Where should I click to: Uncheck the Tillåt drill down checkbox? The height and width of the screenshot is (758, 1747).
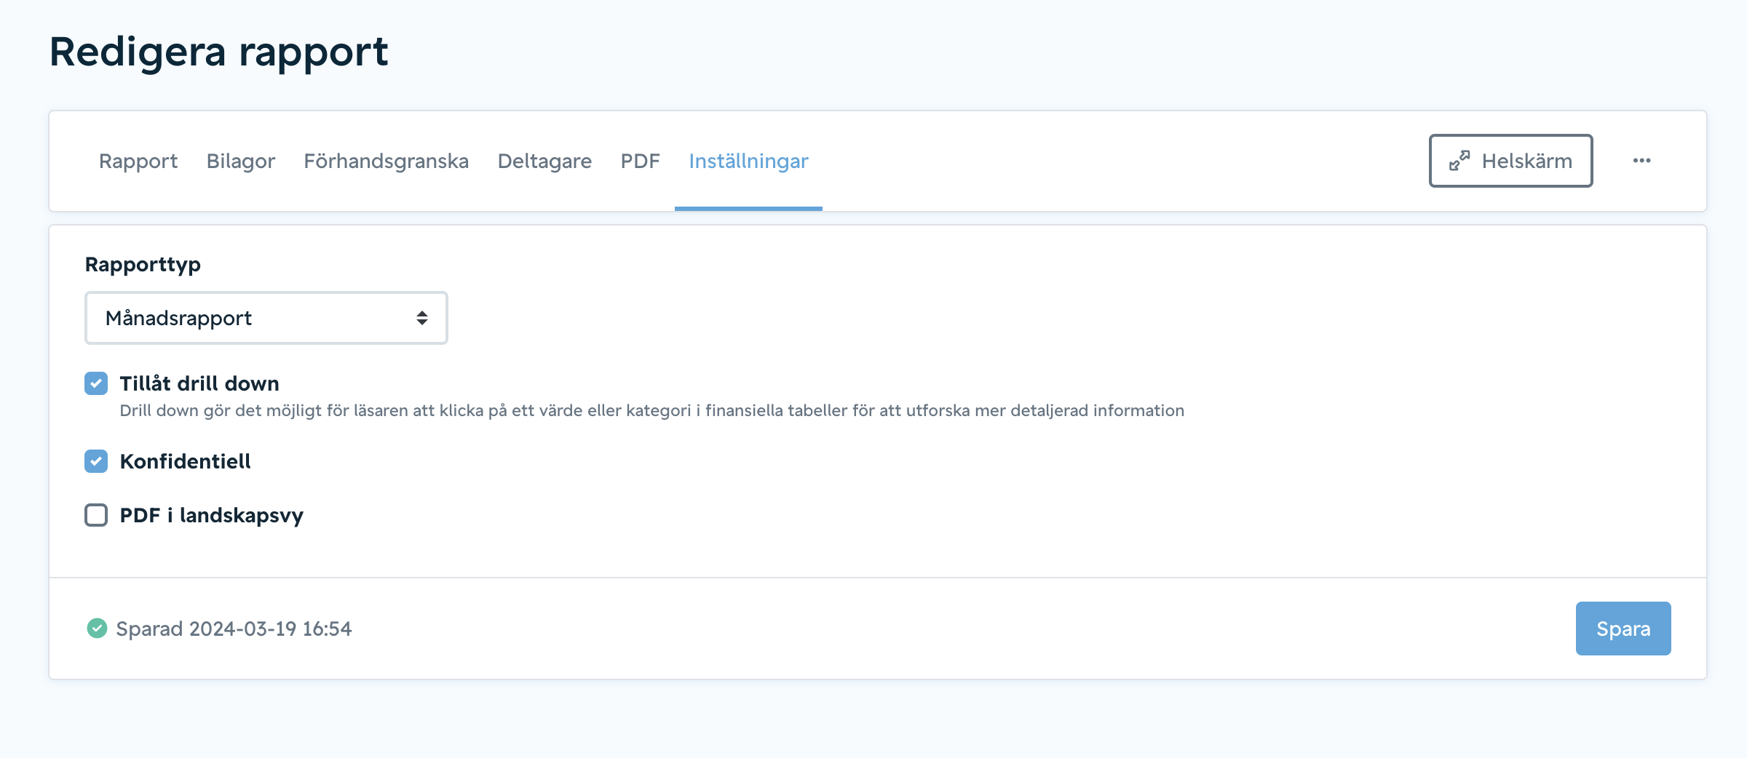click(x=96, y=383)
